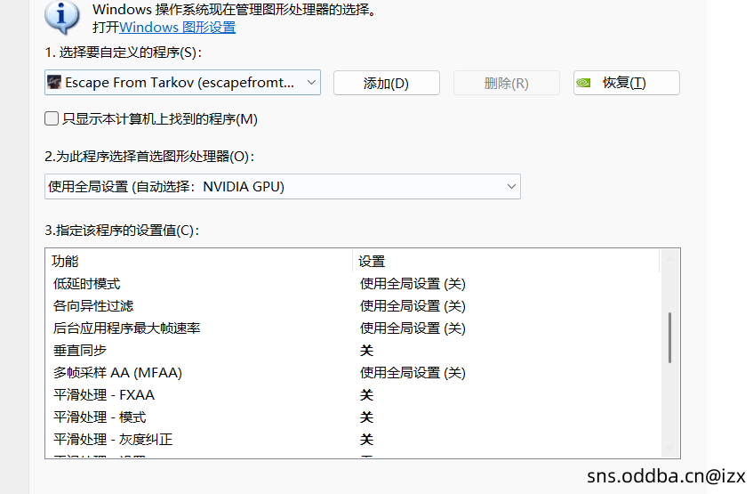Click the settings list scroll up arrow

[x=669, y=259]
